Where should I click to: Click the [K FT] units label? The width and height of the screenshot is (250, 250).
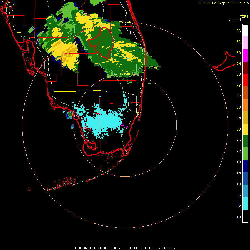[x=235, y=19]
